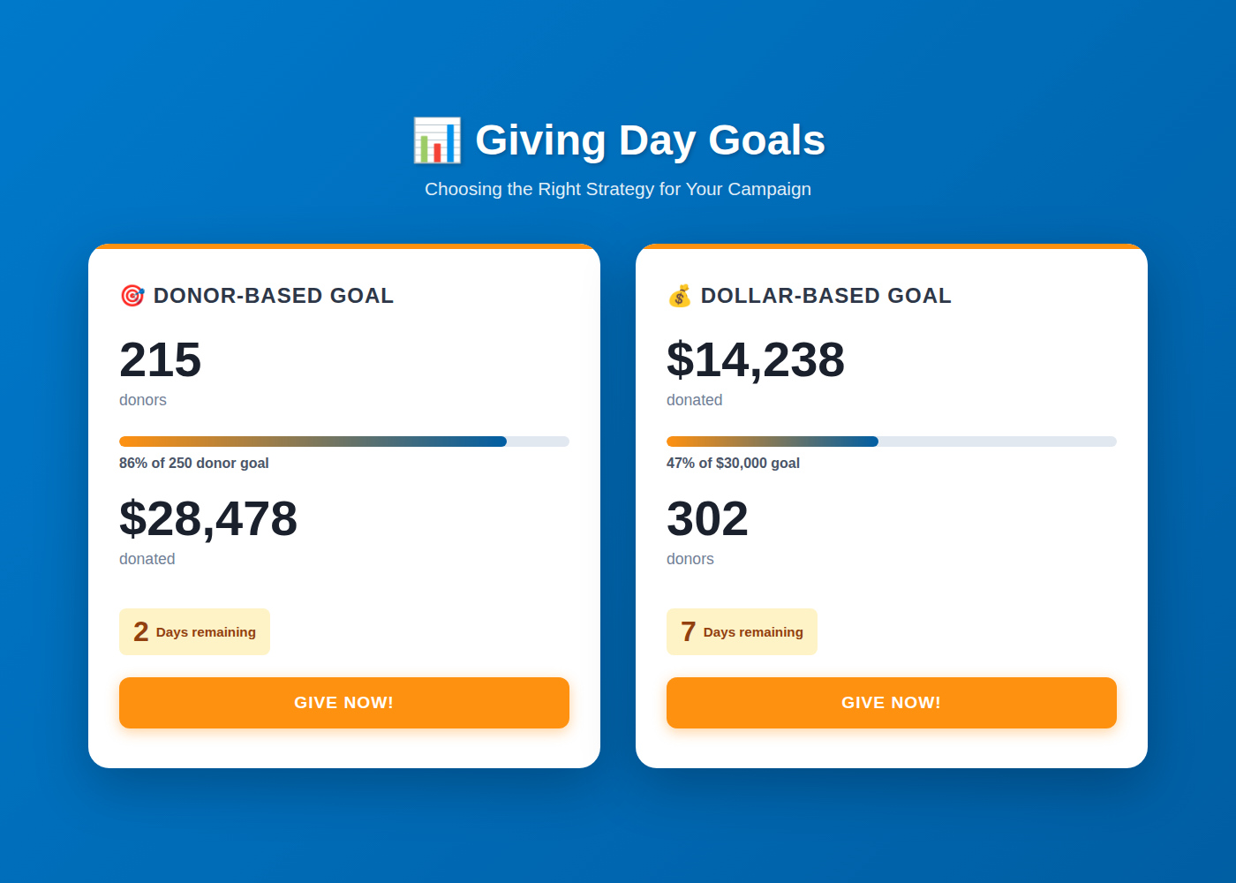Click GIVE NOW on the Donor-Based Goal card
This screenshot has width=1236, height=883.
point(344,703)
